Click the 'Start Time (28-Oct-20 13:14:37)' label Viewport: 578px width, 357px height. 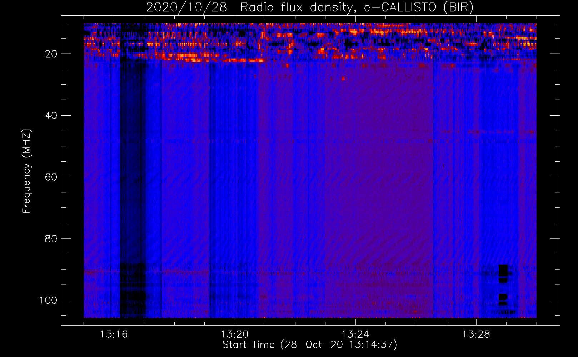[310, 345]
